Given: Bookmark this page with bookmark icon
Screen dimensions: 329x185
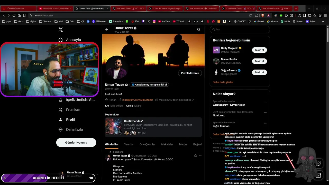Looking at the screenshot, I should (24, 15).
